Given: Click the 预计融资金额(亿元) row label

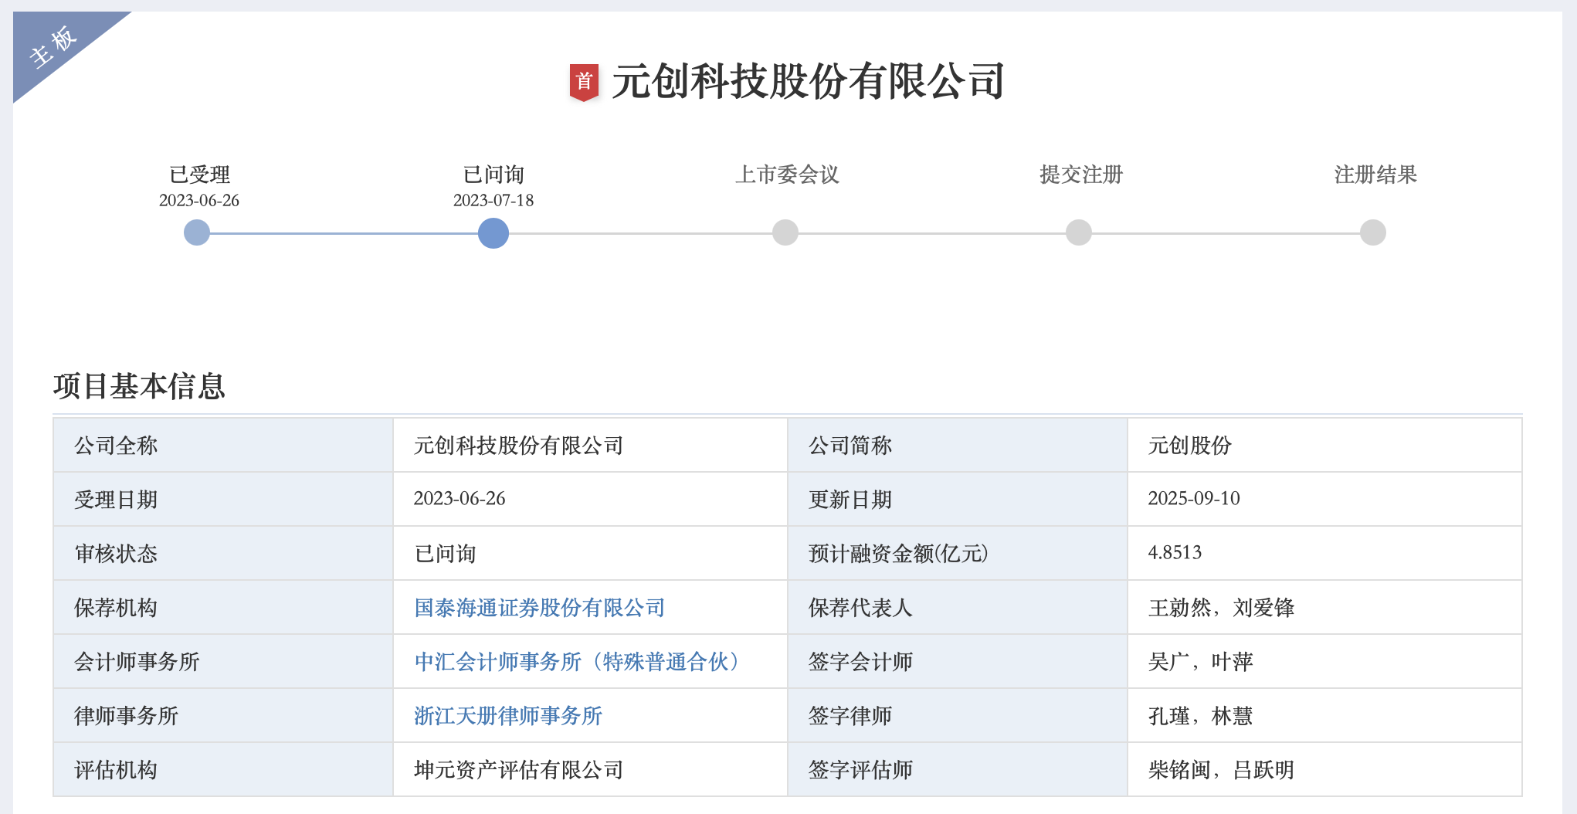Looking at the screenshot, I should pos(898,554).
